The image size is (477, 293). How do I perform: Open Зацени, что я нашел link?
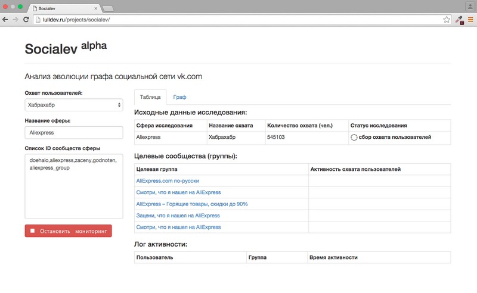click(x=178, y=216)
